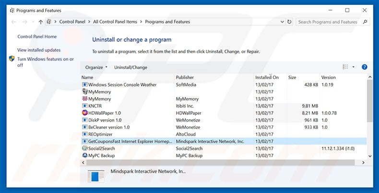379x193 pixels.
Task: Expand the address bar history dropdown
Action: [x=282, y=22]
